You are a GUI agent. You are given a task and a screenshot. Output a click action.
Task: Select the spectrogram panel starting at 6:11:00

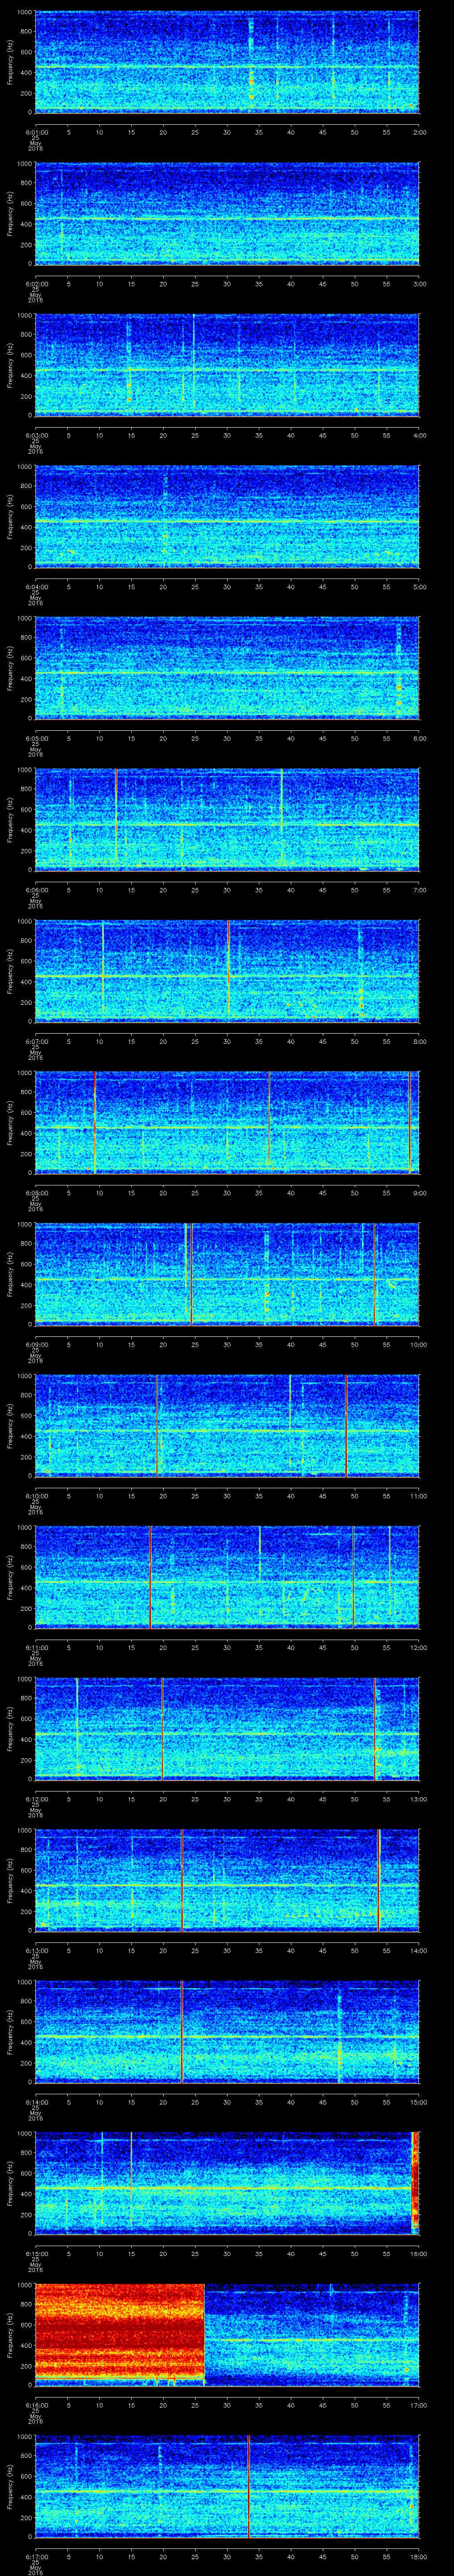227,1577
